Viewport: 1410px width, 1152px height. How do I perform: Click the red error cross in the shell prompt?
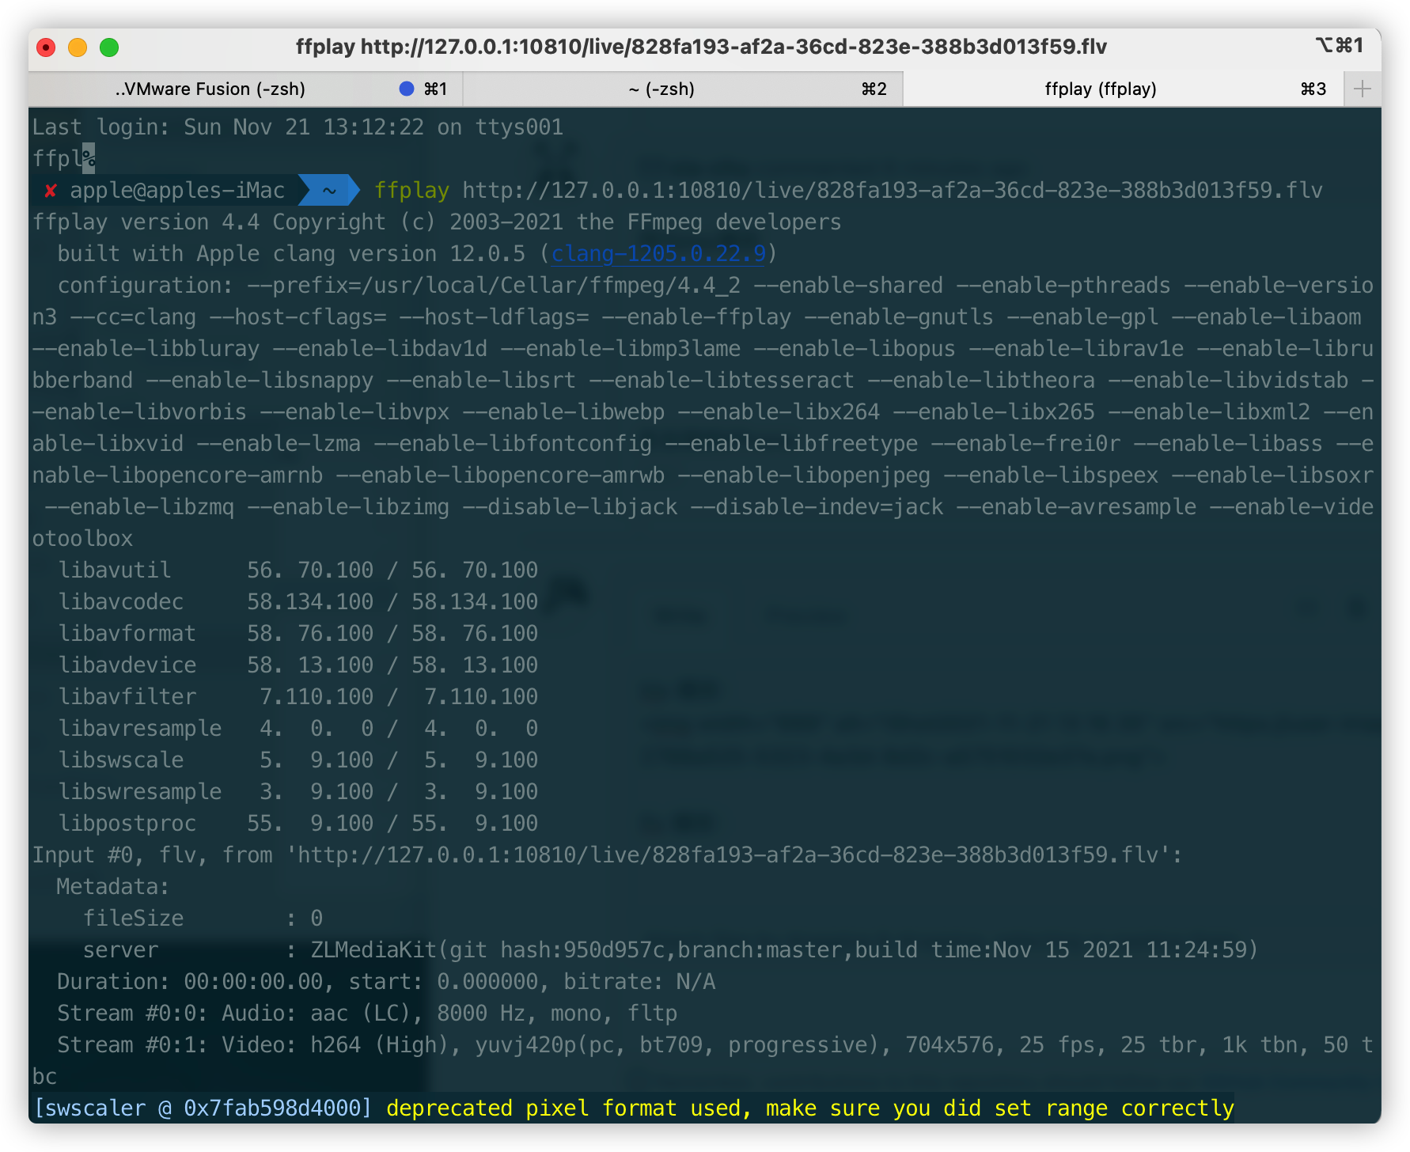(x=50, y=190)
